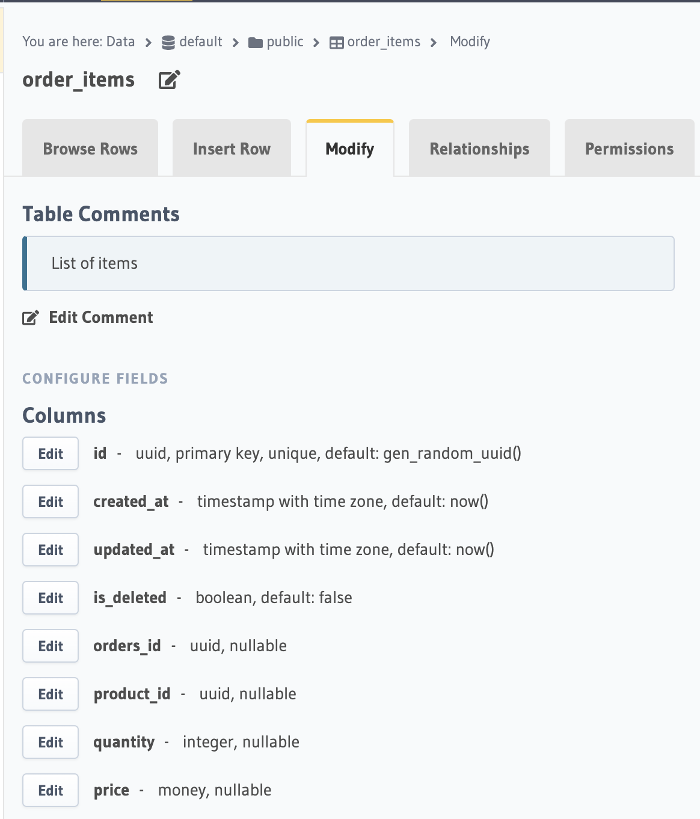This screenshot has width=700, height=819.
Task: Click the database icon beside default breadcrumb
Action: pyautogui.click(x=168, y=42)
